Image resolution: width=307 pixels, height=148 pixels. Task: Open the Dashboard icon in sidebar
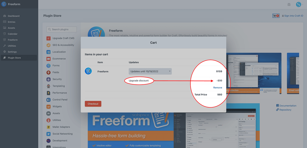5,16
